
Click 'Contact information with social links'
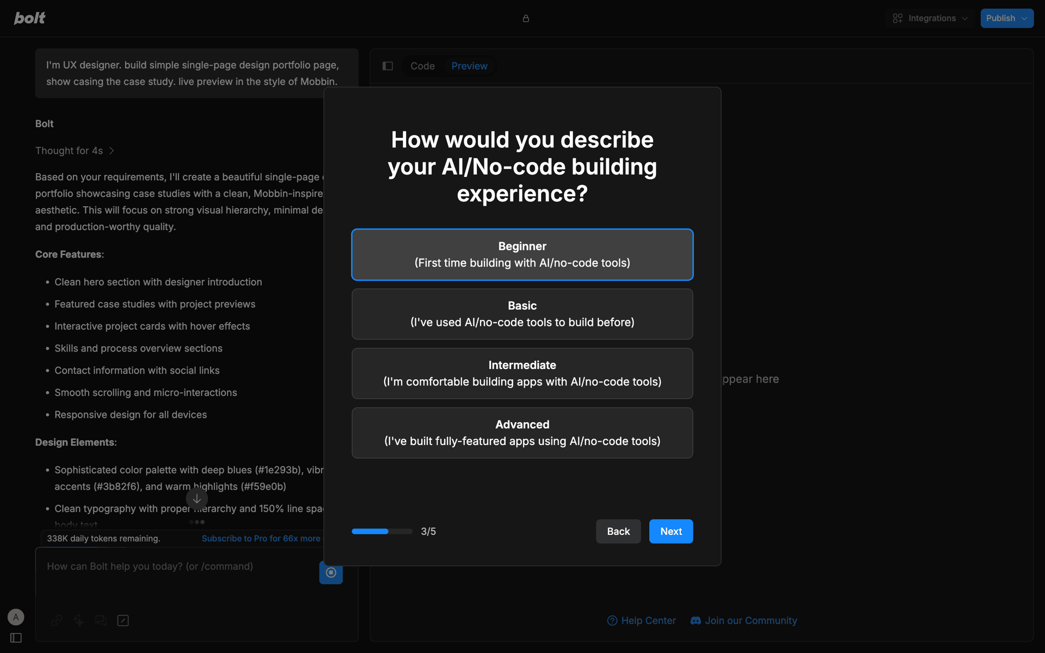(x=137, y=371)
